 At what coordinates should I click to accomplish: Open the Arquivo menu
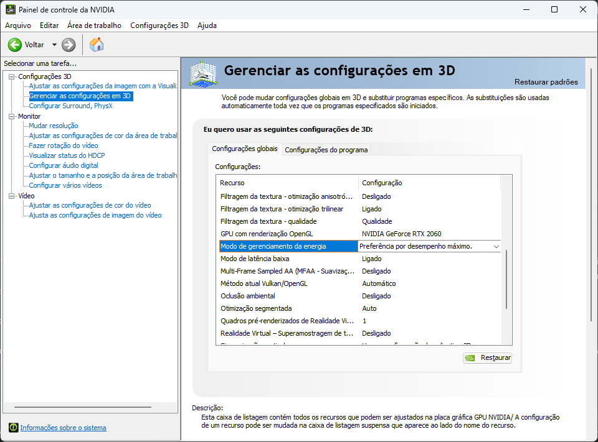point(18,25)
